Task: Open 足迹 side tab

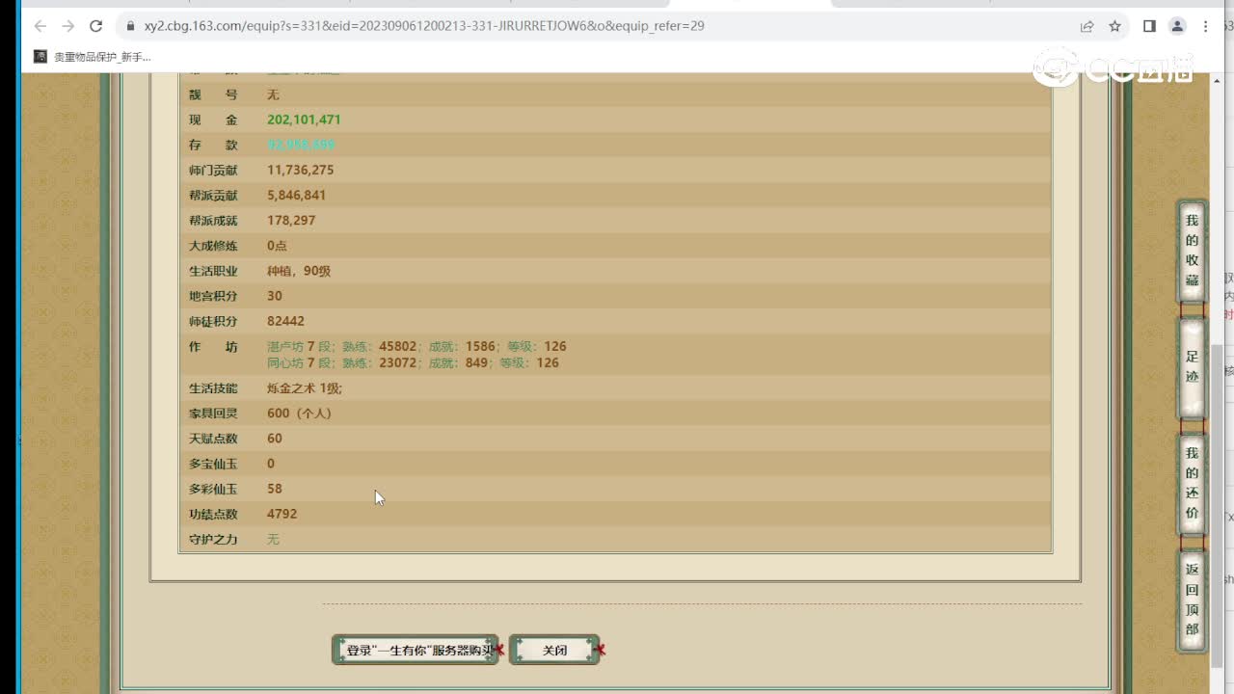Action: [1193, 366]
